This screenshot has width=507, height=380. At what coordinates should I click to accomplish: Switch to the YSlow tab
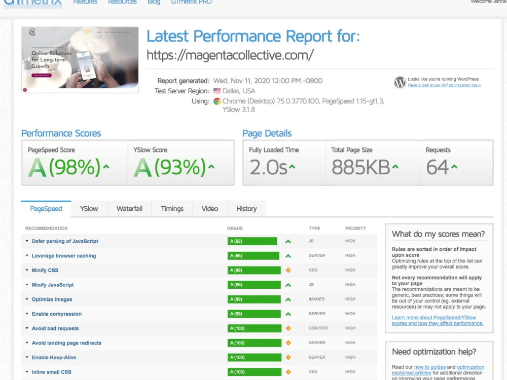pos(89,209)
